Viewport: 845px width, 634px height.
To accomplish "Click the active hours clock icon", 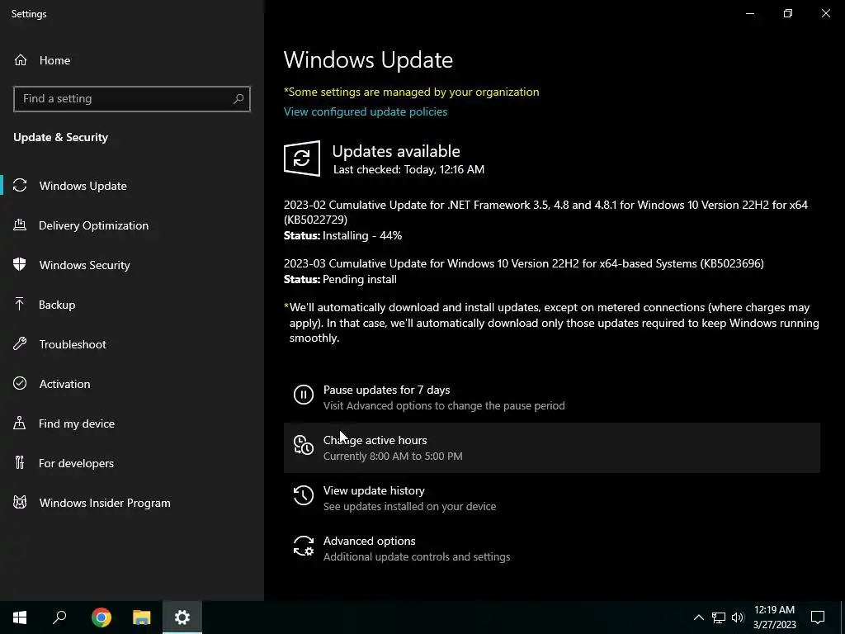I will click(304, 445).
